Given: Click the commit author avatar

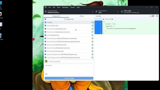Looking at the screenshot, I should 46,61.
